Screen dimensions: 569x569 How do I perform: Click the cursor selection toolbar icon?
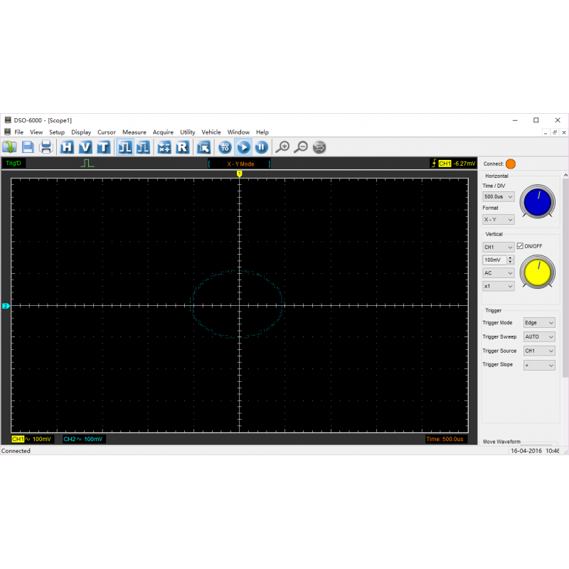tap(204, 147)
